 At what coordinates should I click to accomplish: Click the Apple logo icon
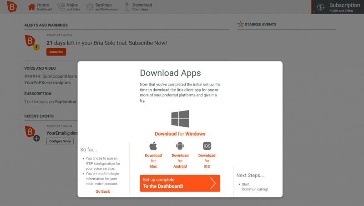[153, 146]
